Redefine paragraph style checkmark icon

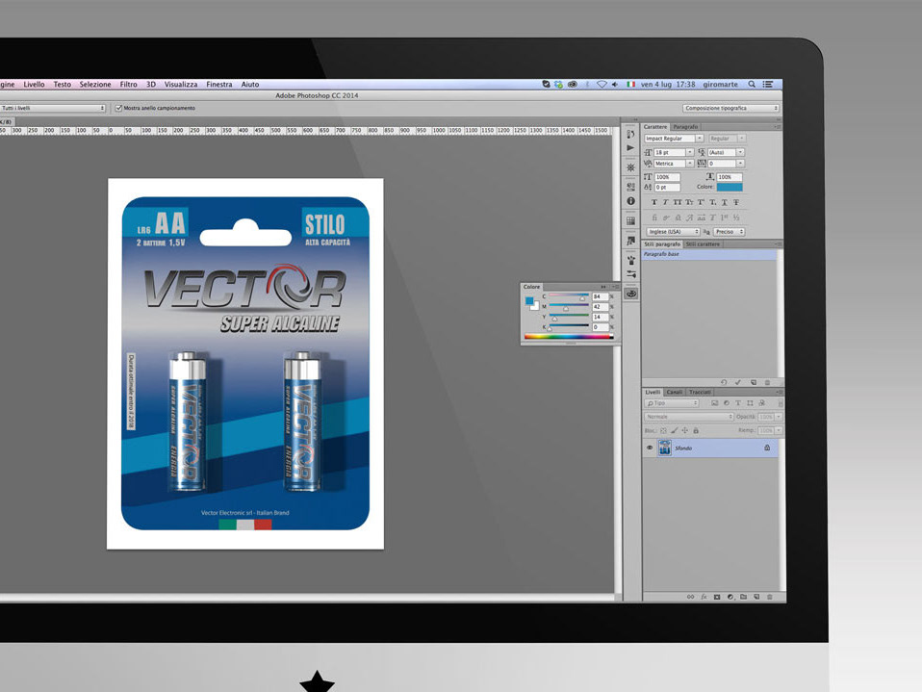(738, 382)
